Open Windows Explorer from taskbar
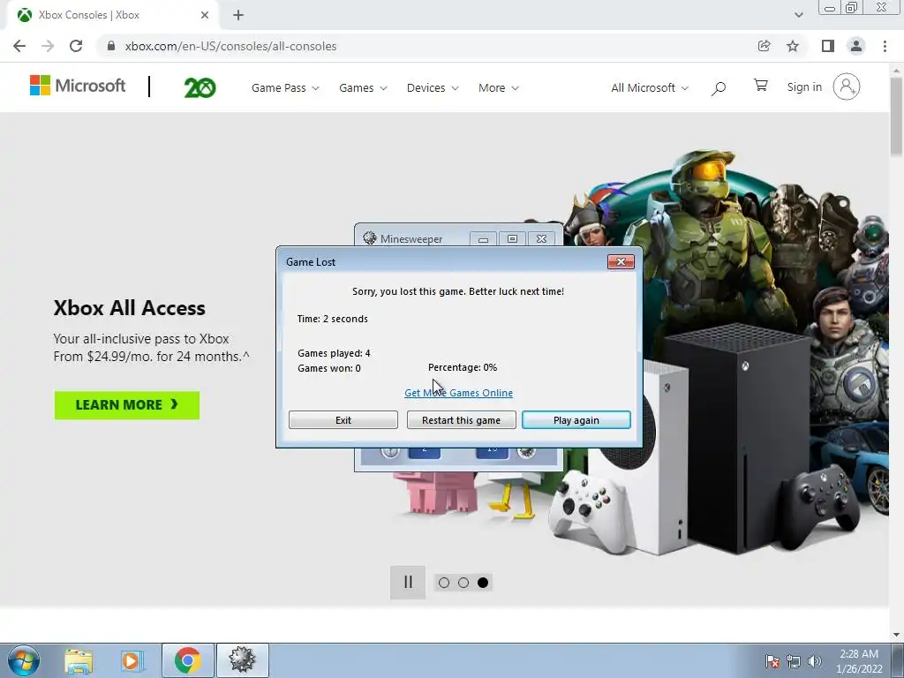This screenshot has height=678, width=904. coord(79,660)
